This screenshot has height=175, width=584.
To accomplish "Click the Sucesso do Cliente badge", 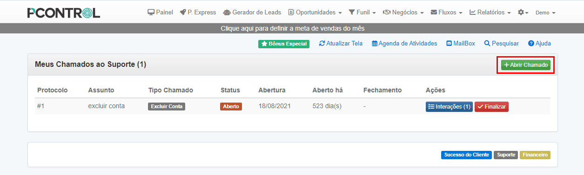I will tap(466, 155).
